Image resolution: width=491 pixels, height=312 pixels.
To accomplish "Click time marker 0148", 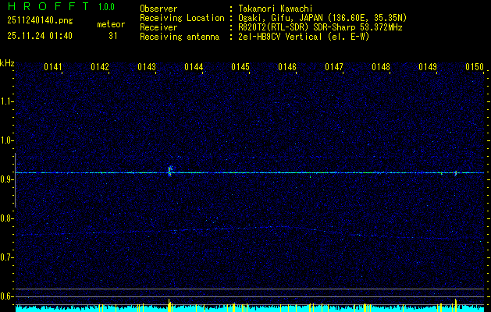I will pos(381,67).
